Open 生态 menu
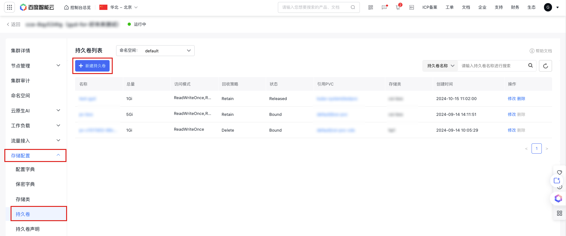The image size is (566, 236). [531, 7]
